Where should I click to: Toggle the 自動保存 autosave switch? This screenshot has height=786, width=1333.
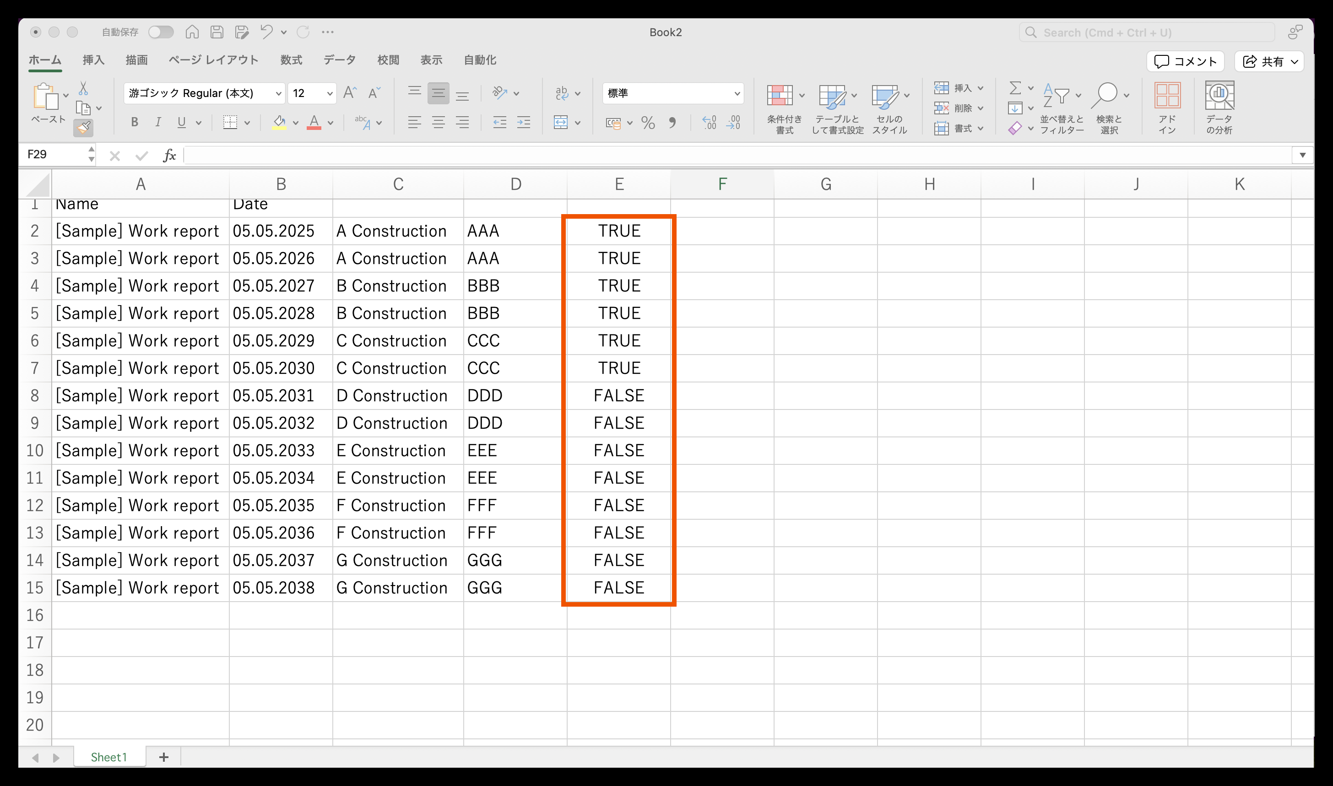pyautogui.click(x=161, y=32)
